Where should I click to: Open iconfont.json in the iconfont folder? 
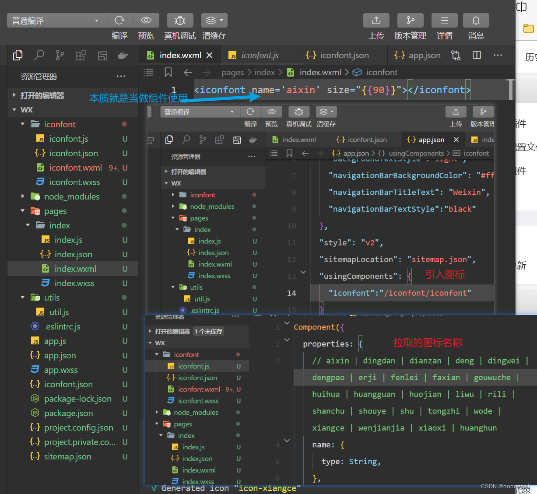[x=73, y=153]
